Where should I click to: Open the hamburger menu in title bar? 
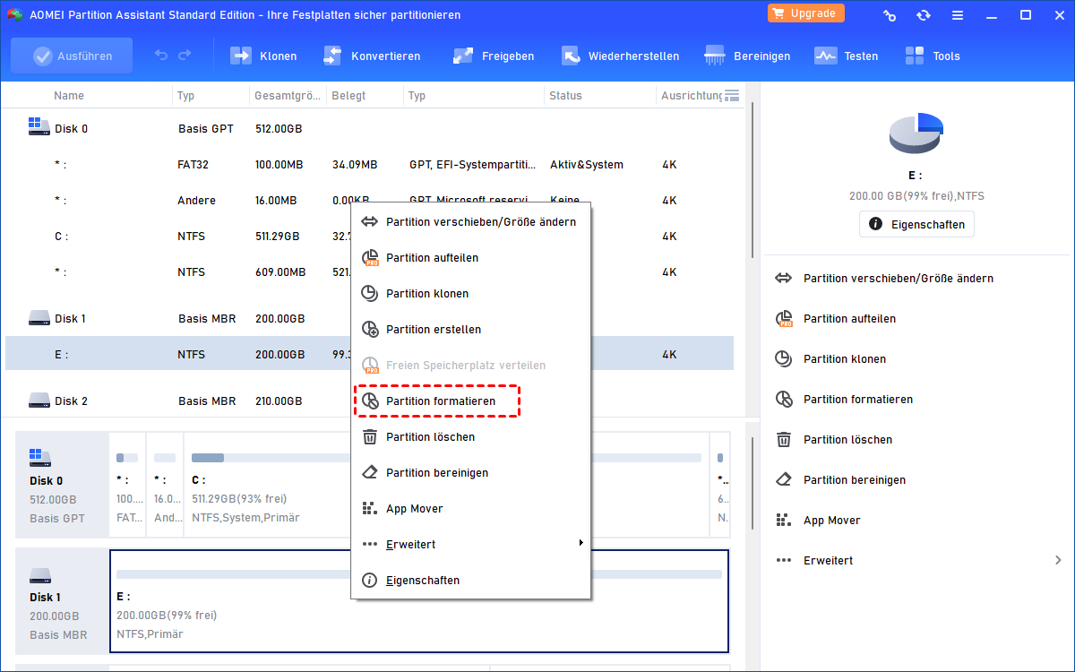coord(958,15)
